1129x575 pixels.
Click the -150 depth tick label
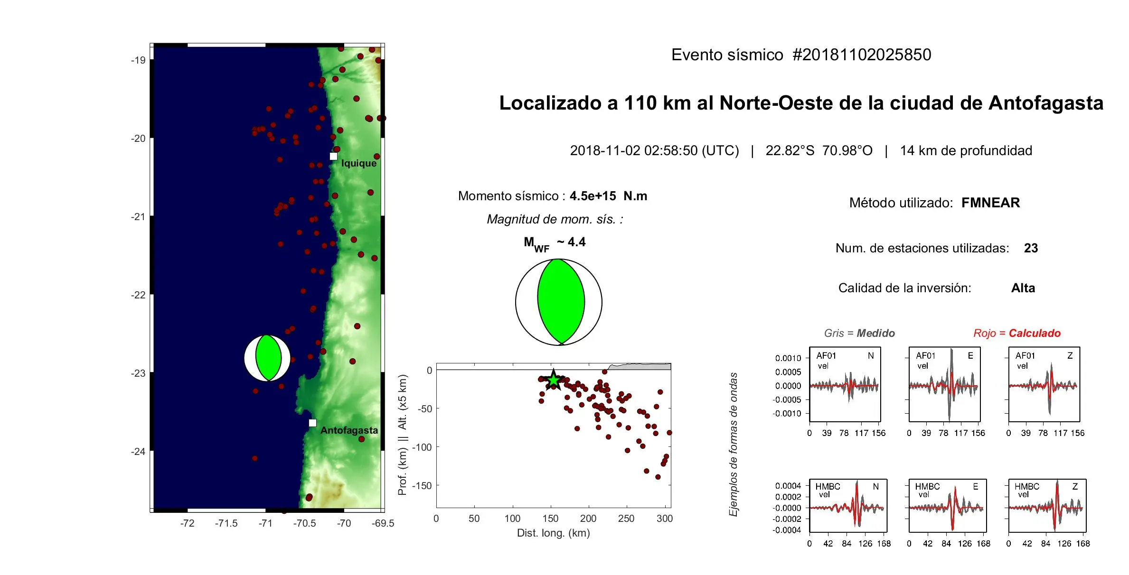click(422, 486)
